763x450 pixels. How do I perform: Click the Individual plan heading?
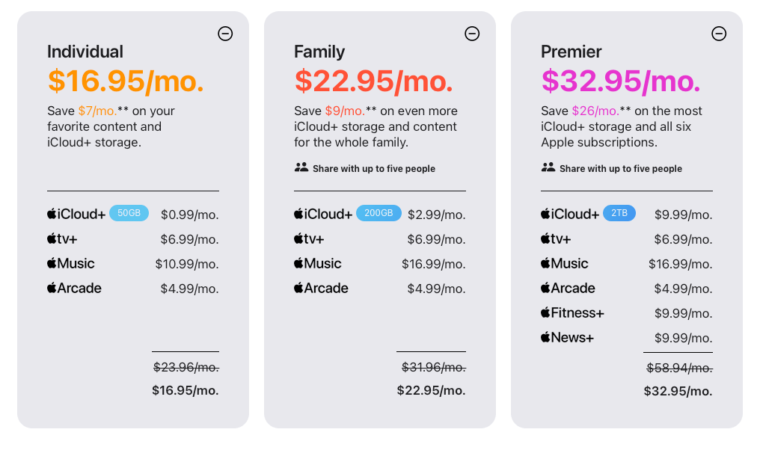85,52
